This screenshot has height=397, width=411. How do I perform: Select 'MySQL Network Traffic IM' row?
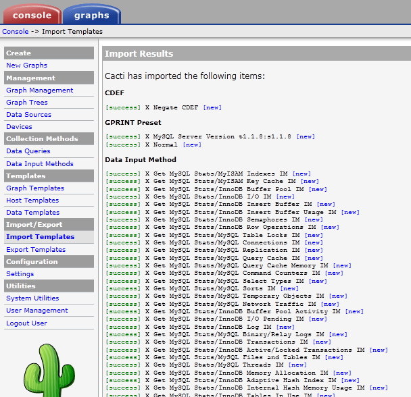[x=222, y=304]
